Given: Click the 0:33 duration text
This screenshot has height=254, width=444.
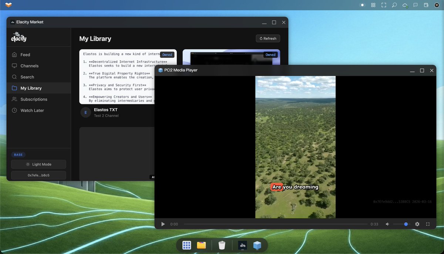Looking at the screenshot, I should 374,224.
